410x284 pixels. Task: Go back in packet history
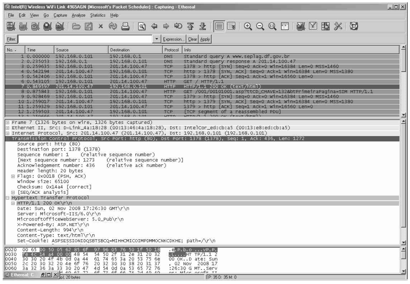(154, 26)
